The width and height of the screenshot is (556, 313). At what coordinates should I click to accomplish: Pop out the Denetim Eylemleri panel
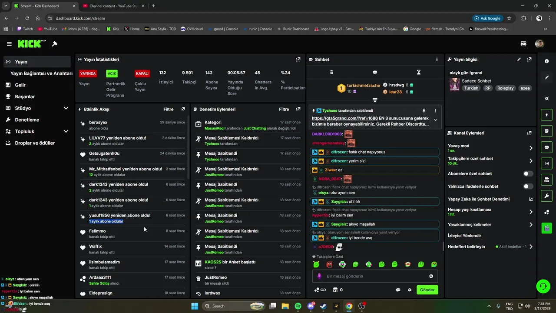pyautogui.click(x=298, y=110)
